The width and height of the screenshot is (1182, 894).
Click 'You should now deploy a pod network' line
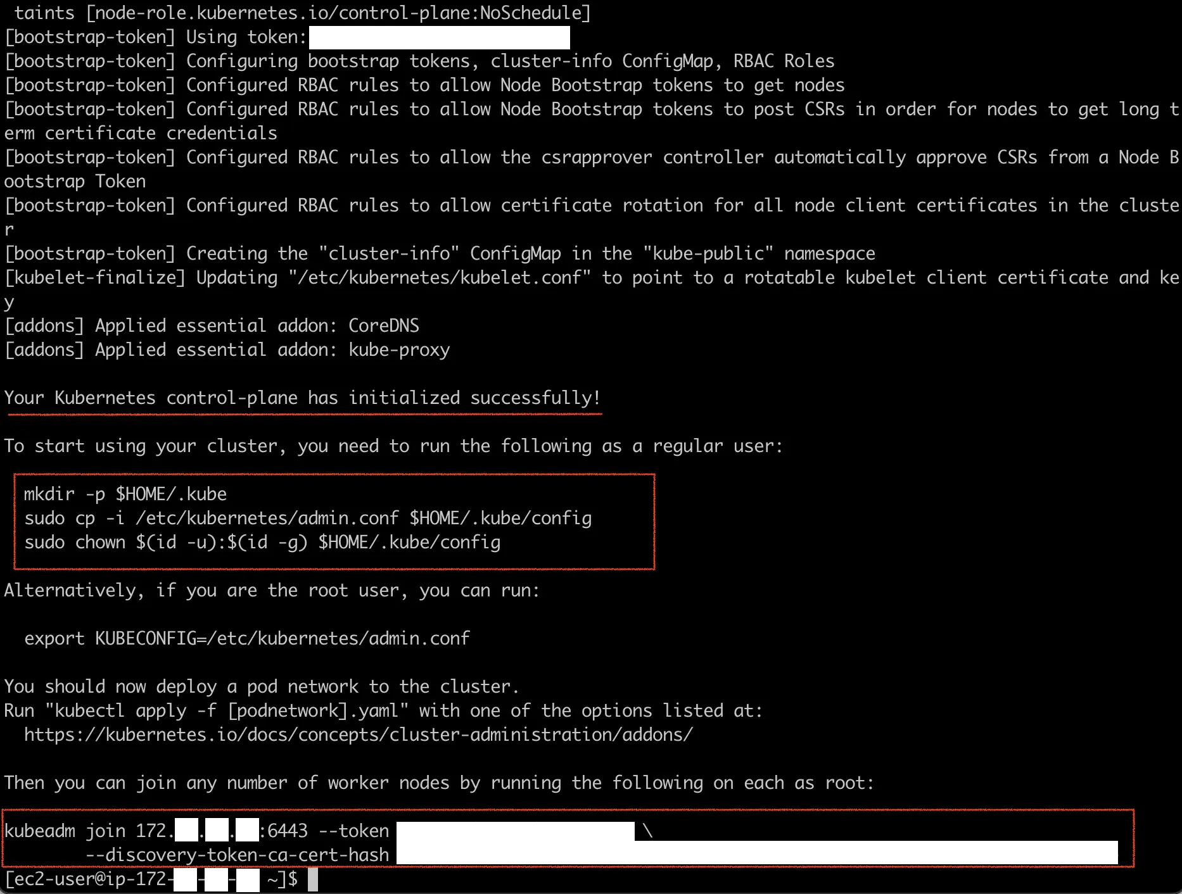pyautogui.click(x=262, y=686)
